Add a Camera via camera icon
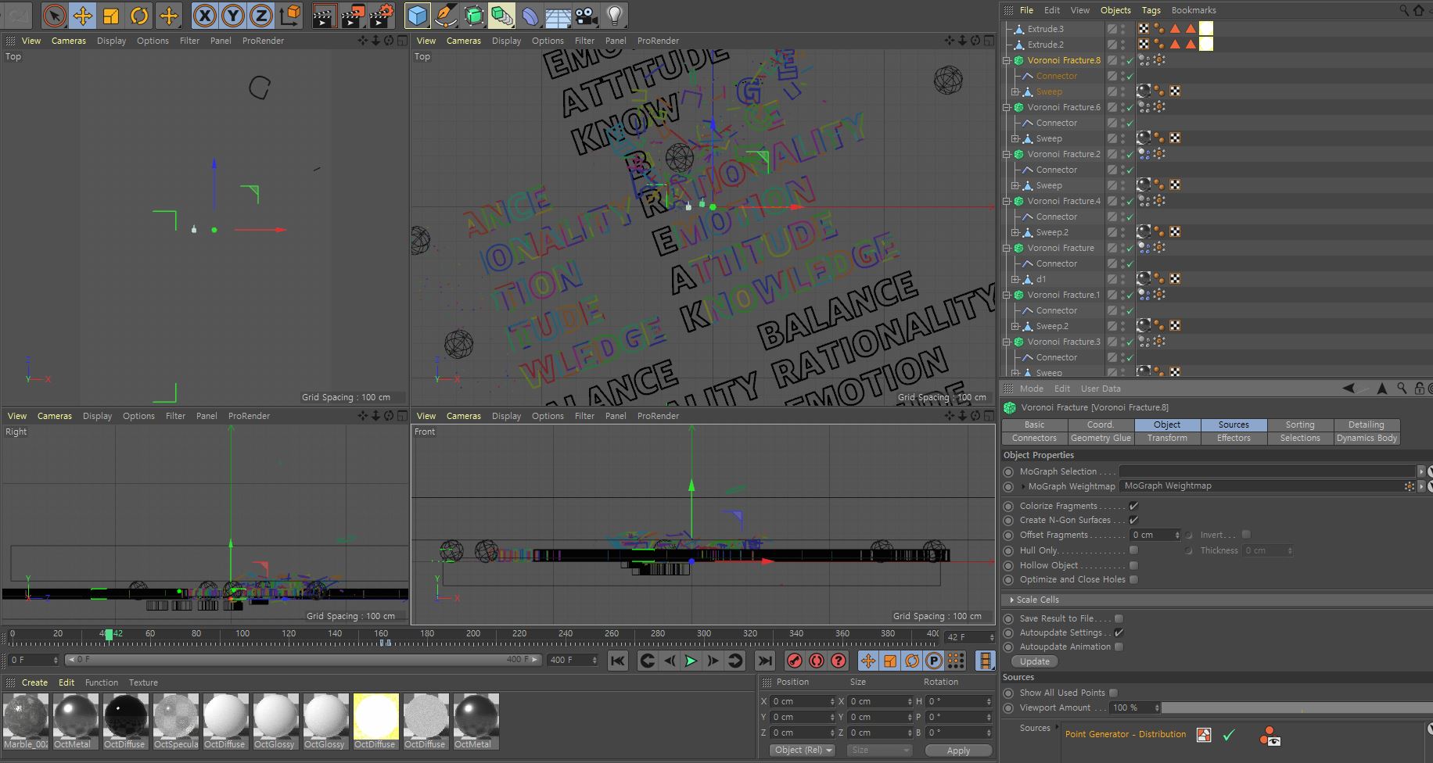The image size is (1433, 763). pos(586,15)
